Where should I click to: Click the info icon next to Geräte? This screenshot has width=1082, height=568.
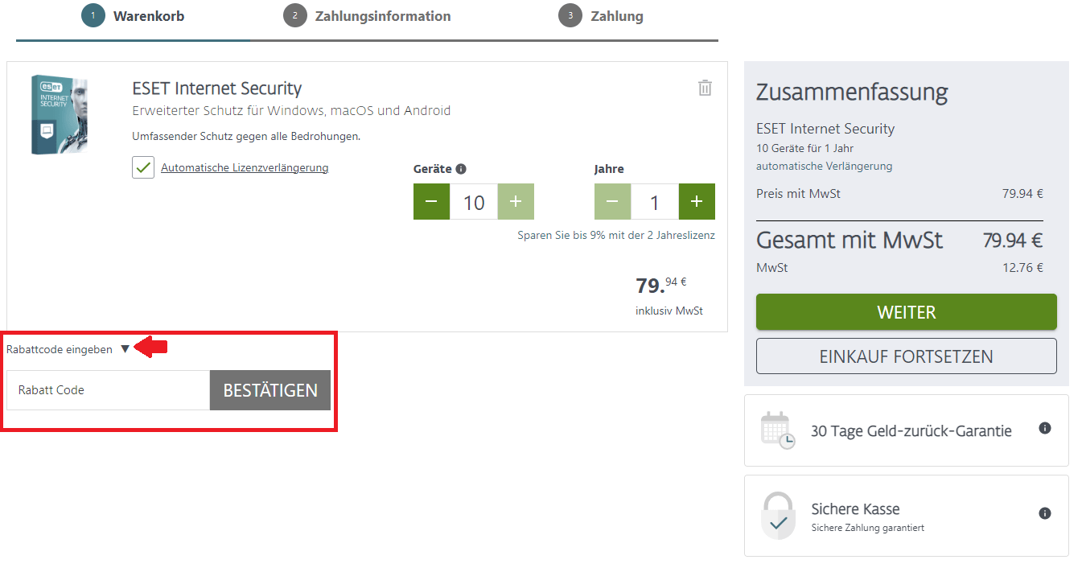(x=461, y=169)
